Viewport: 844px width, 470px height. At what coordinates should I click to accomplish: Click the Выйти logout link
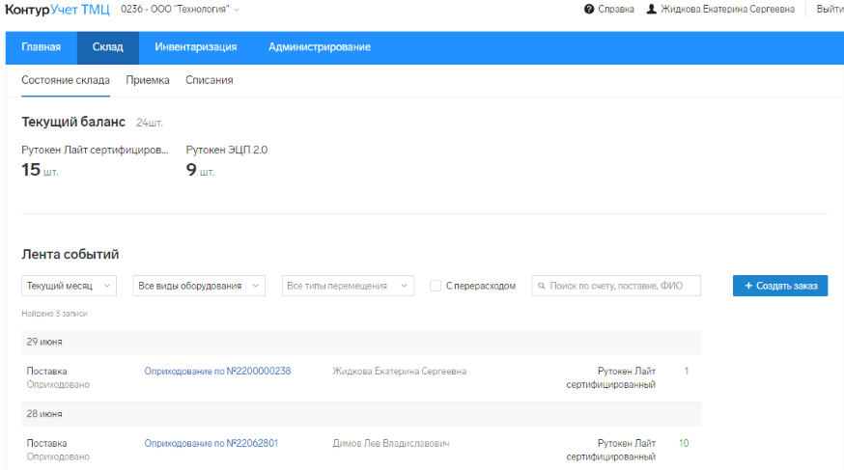point(830,9)
